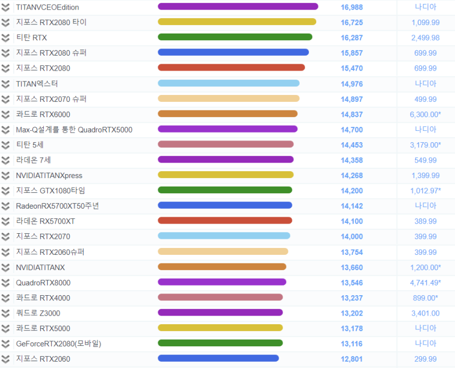This screenshot has height=368, width=455.
Task: Click the score 14,453
Action: (x=351, y=145)
